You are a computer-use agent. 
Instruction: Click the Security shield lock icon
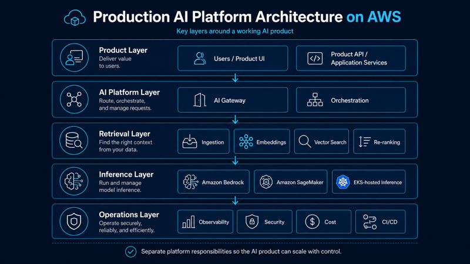252,222
